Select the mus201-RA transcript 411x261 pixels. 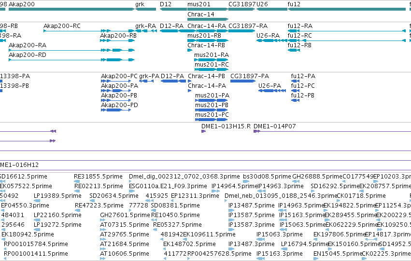tap(211, 60)
